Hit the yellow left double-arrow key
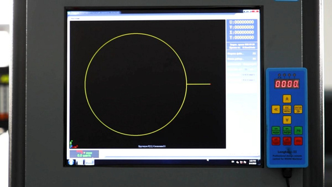The width and height of the screenshot is (332, 187). pyautogui.click(x=275, y=110)
